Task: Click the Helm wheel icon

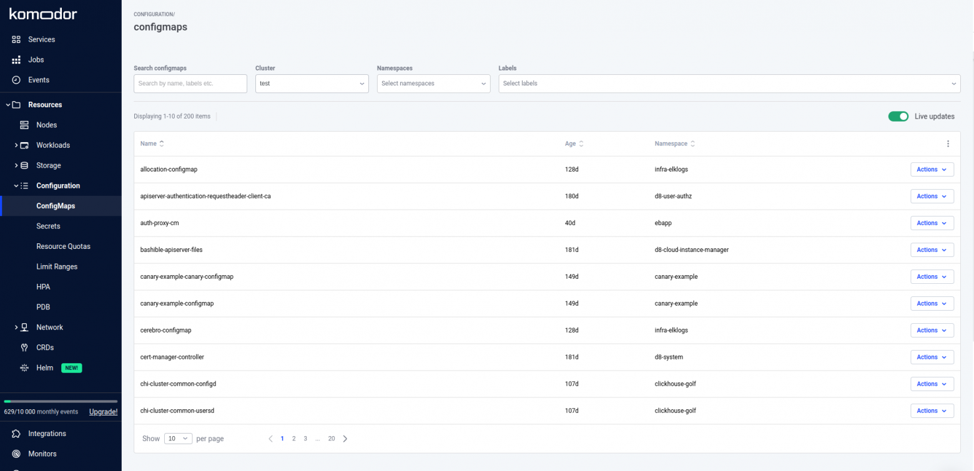Action: point(24,368)
